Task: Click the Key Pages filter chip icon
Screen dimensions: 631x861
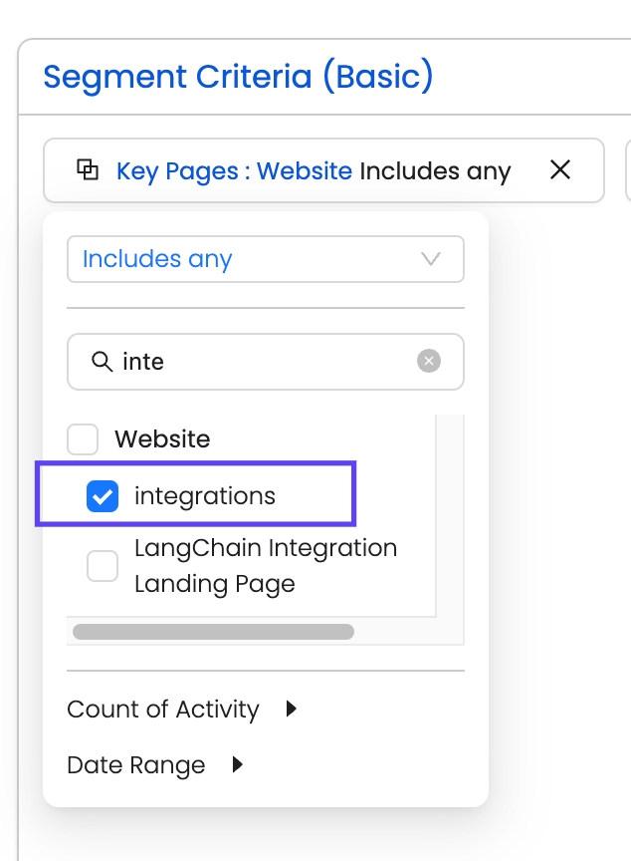Action: pyautogui.click(x=88, y=169)
